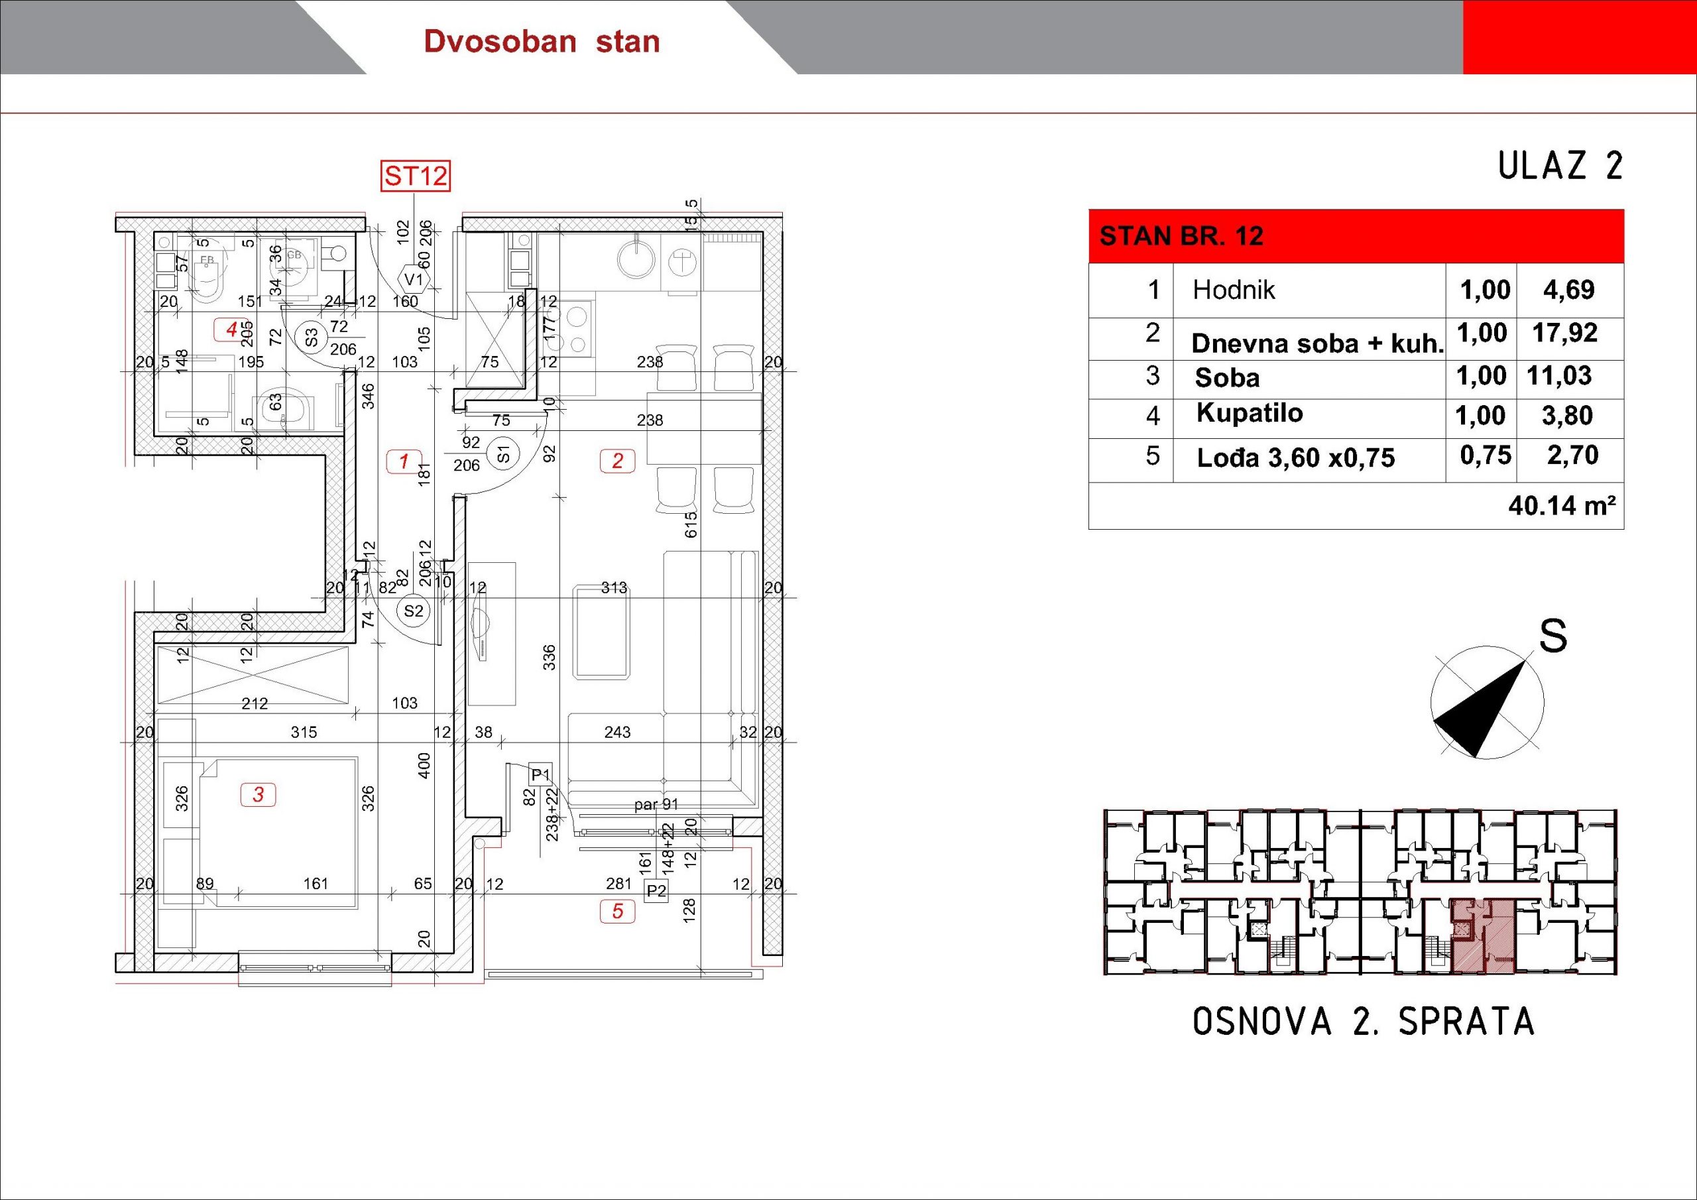1697x1200 pixels.
Task: Click the Dvosoban stan title tab
Action: (542, 41)
